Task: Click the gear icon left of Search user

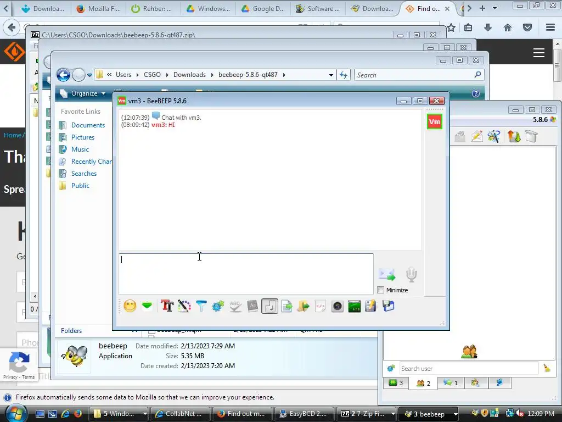Action: click(x=391, y=369)
